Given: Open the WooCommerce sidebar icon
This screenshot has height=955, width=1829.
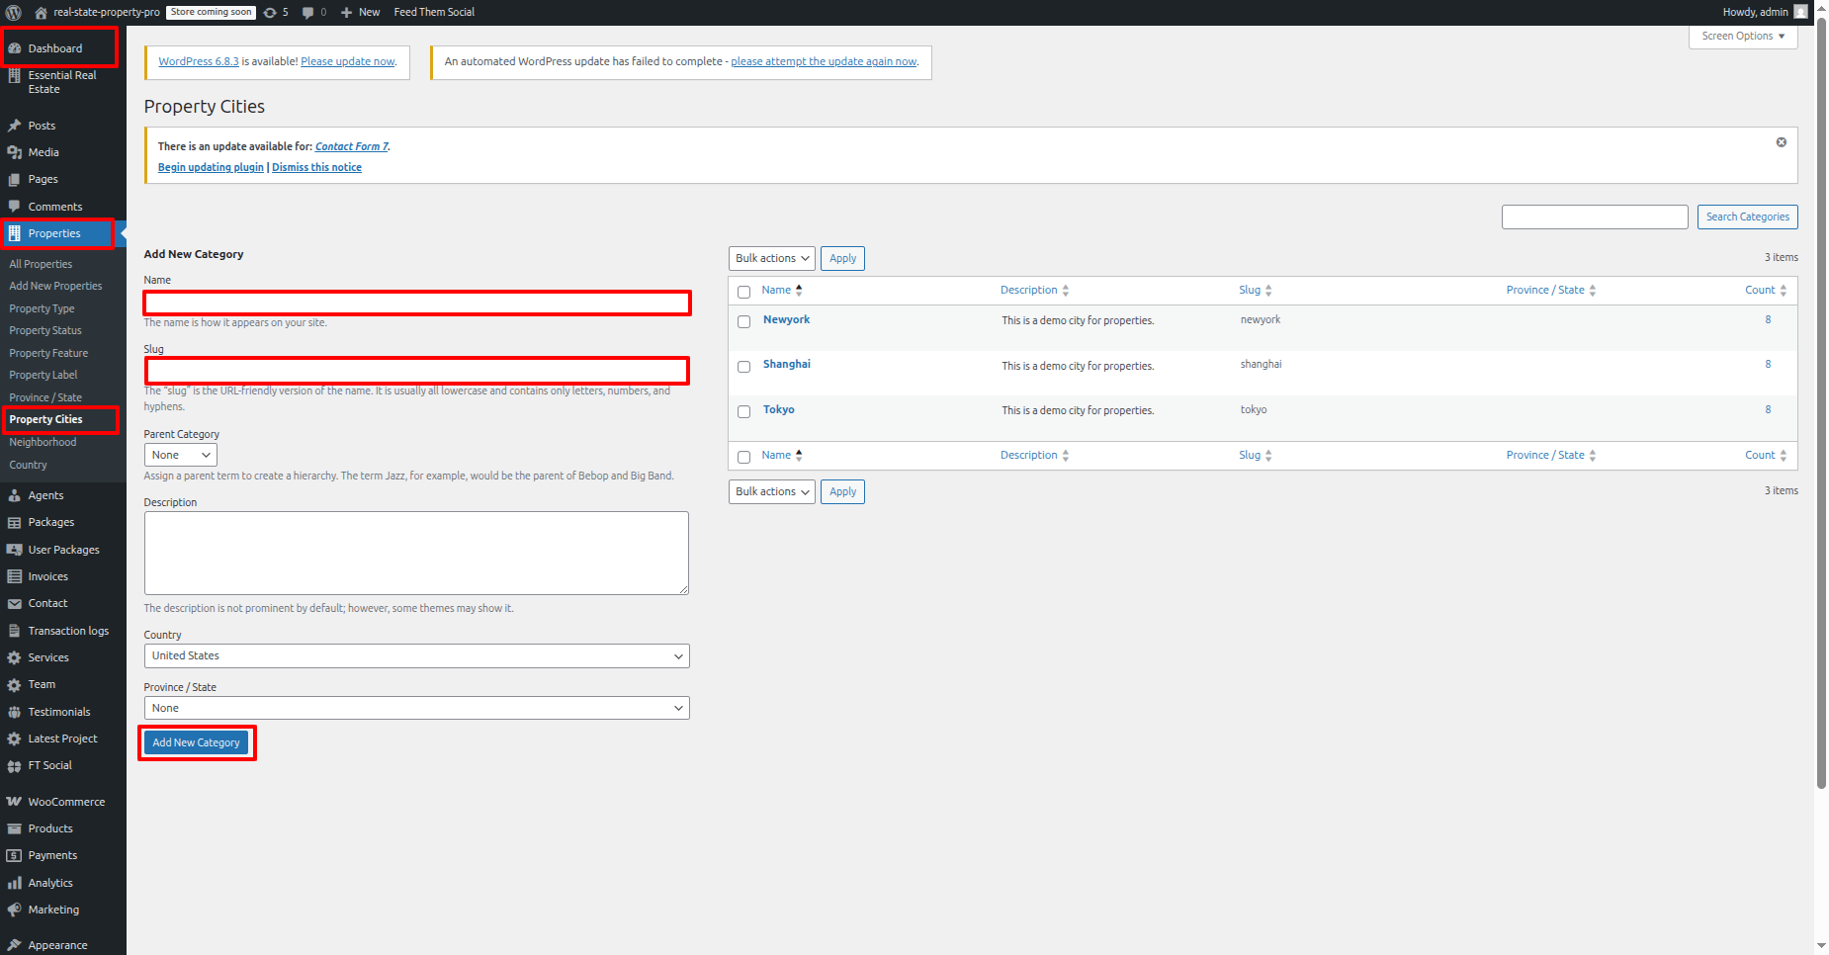Looking at the screenshot, I should coord(15,802).
